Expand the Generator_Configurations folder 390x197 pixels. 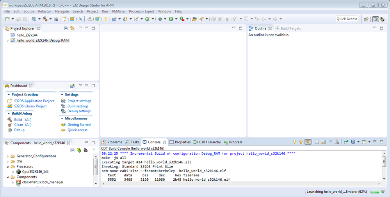[x=8, y=156]
